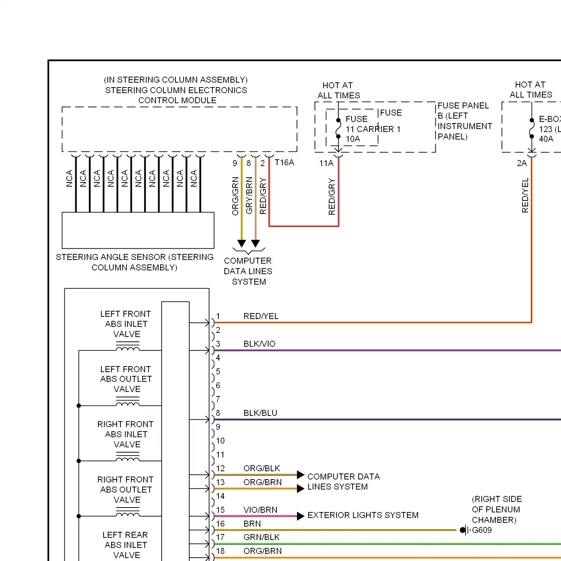The image size is (561, 561).
Task: Select the 40A fuse rating text
Action: [x=546, y=139]
